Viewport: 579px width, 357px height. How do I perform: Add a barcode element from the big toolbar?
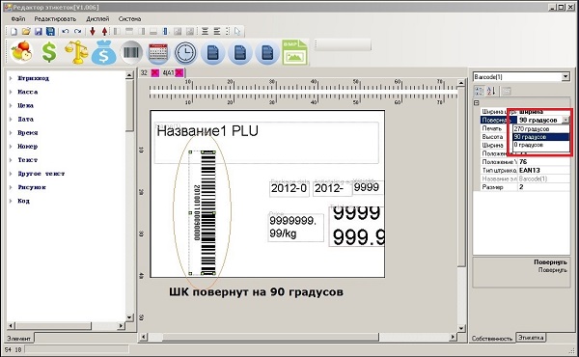click(131, 52)
